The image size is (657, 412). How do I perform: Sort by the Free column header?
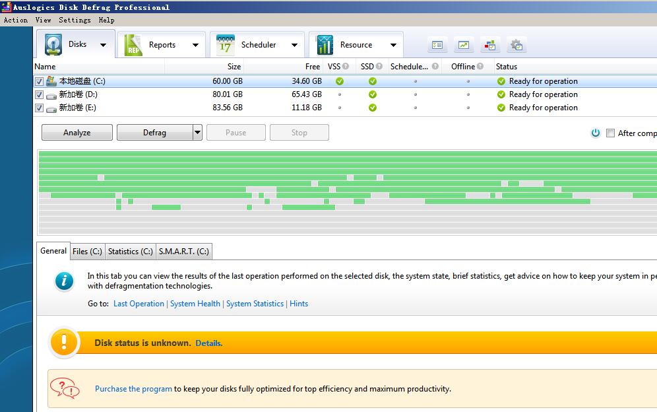point(283,66)
